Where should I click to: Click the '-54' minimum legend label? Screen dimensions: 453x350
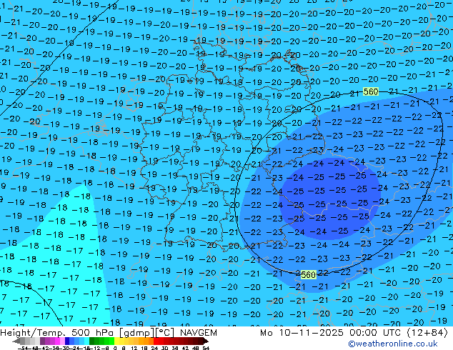pos(23,349)
